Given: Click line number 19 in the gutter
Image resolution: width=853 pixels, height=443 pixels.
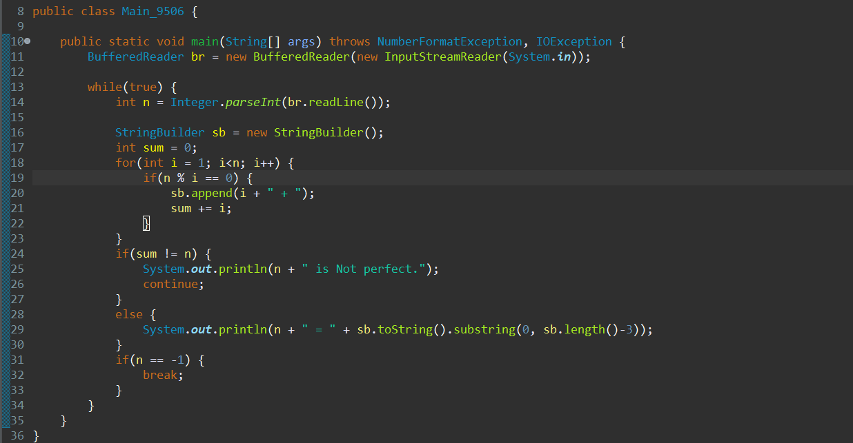Looking at the screenshot, I should [x=17, y=178].
